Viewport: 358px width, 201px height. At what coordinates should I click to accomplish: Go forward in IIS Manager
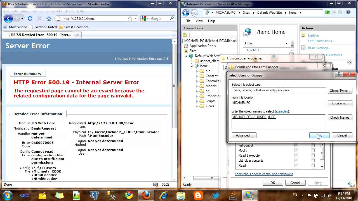(x=195, y=13)
